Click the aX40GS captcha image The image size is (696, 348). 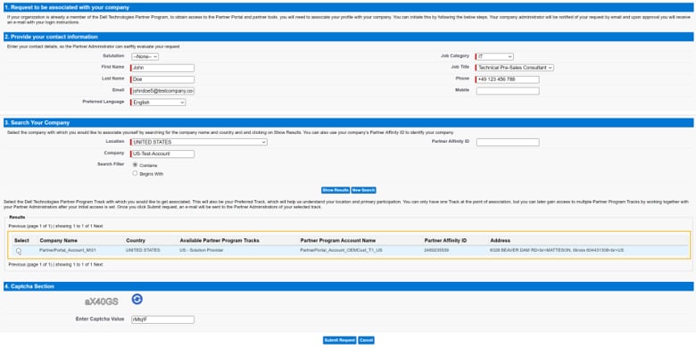click(x=102, y=302)
